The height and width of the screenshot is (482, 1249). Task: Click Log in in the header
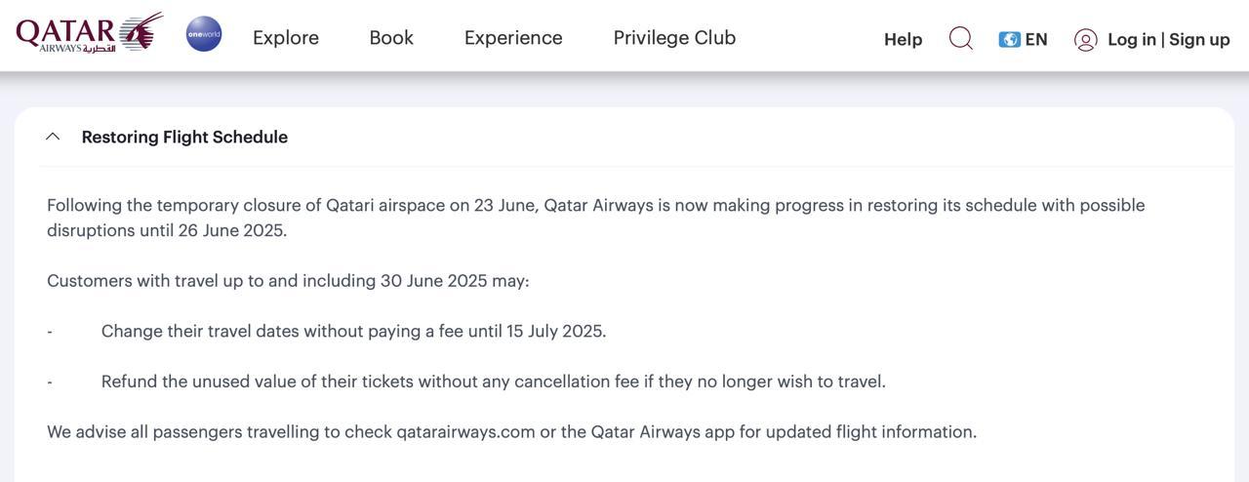coord(1132,39)
